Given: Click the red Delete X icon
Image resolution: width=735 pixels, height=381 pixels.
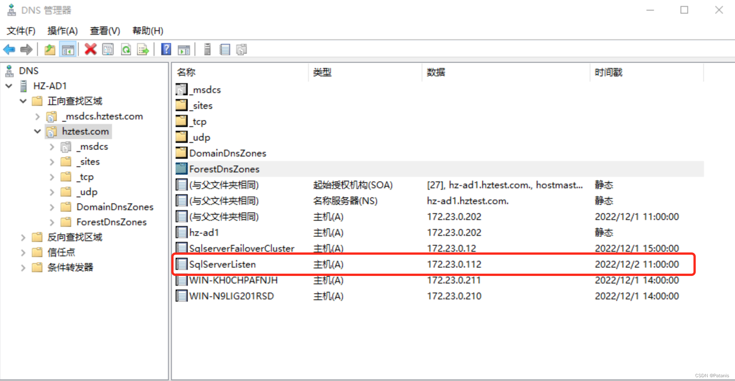Looking at the screenshot, I should tap(90, 49).
